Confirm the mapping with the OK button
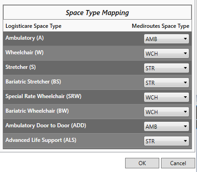197x172 pixels. (x=142, y=163)
